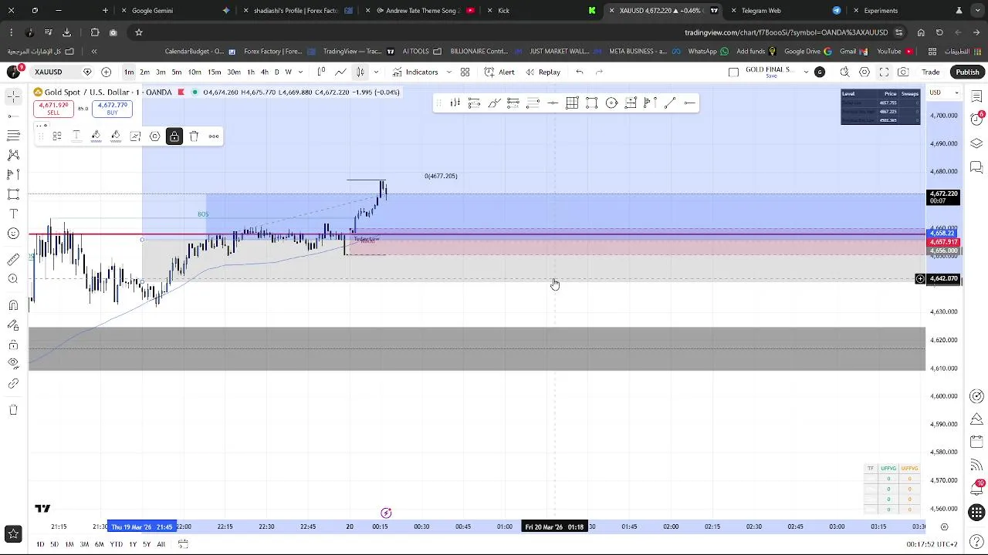Image resolution: width=988 pixels, height=555 pixels.
Task: Take a chart snapshot camera icon
Action: 903,72
